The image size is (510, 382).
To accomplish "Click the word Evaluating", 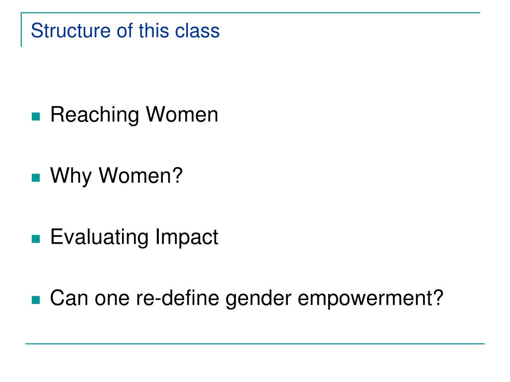I will pyautogui.click(x=99, y=238).
